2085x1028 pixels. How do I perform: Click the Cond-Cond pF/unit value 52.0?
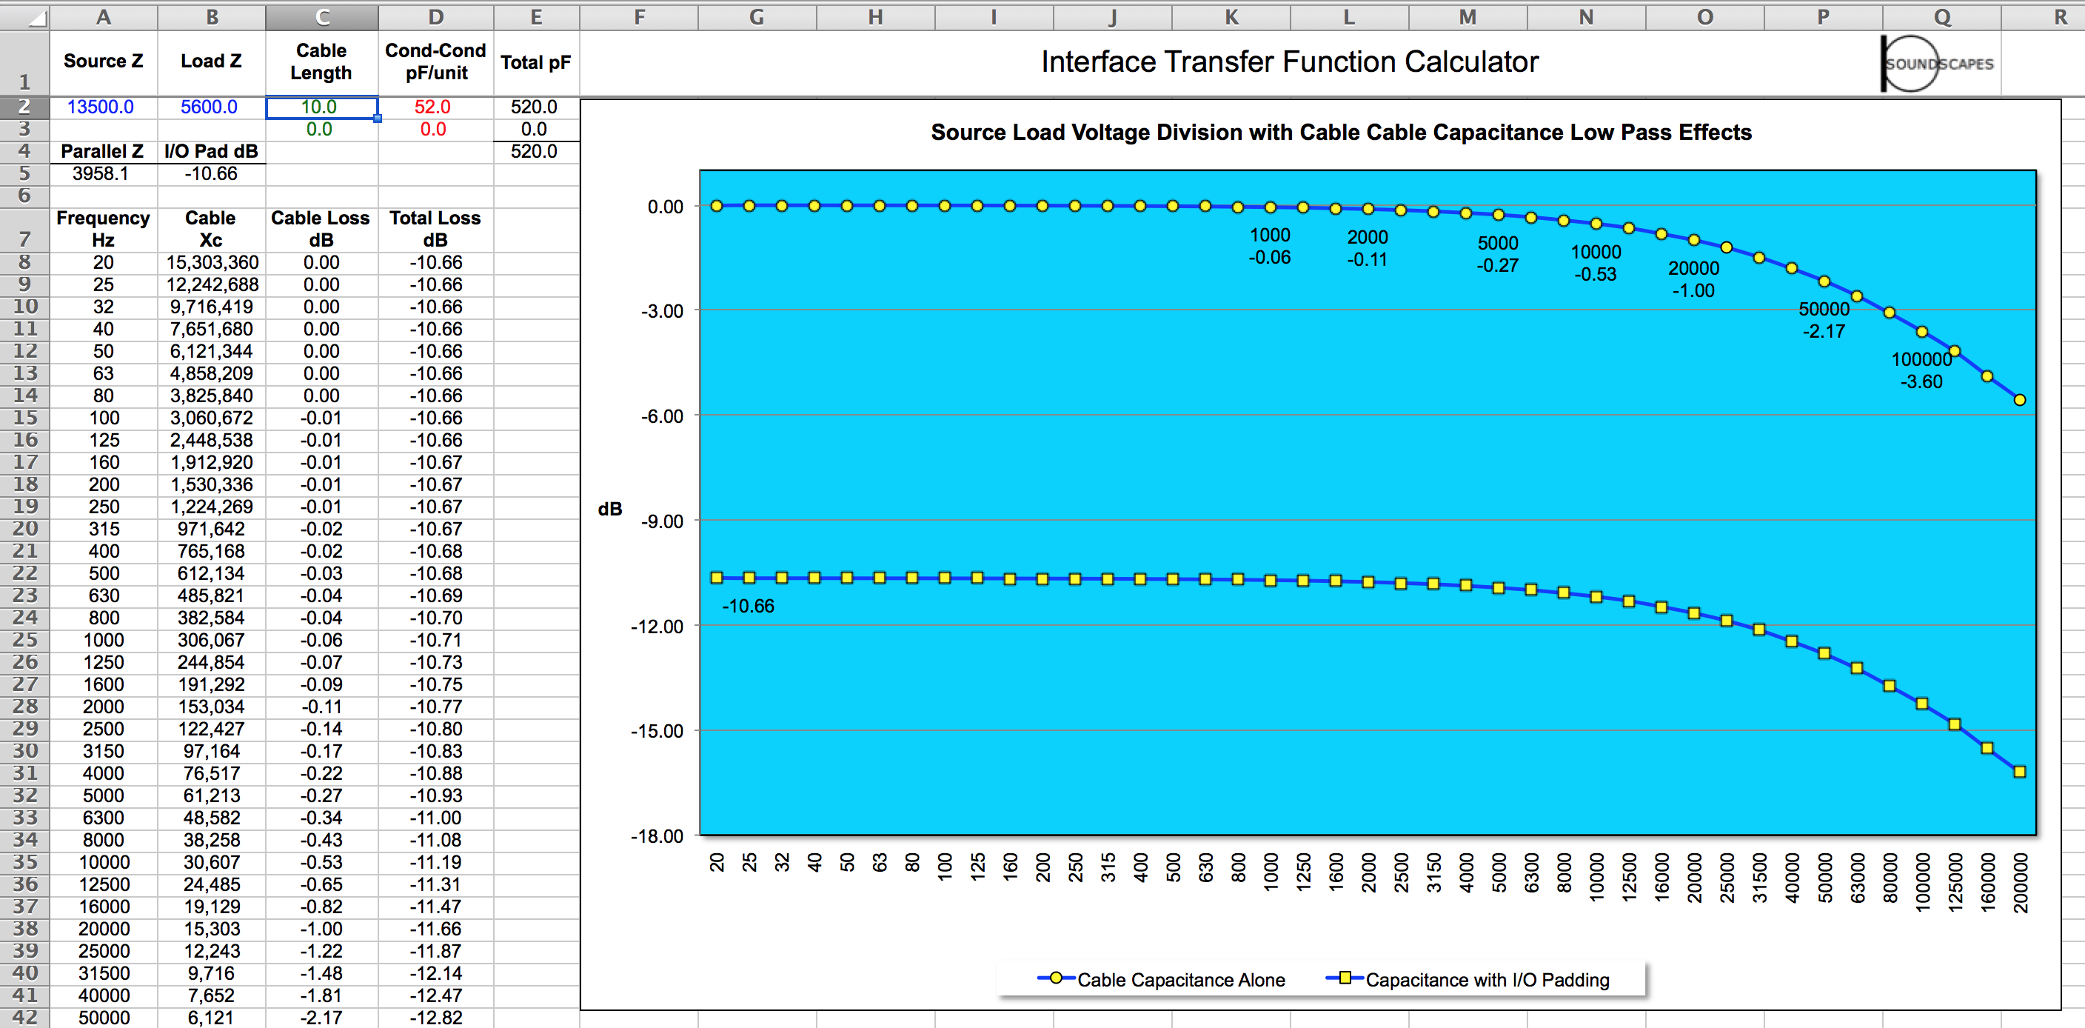click(x=435, y=107)
